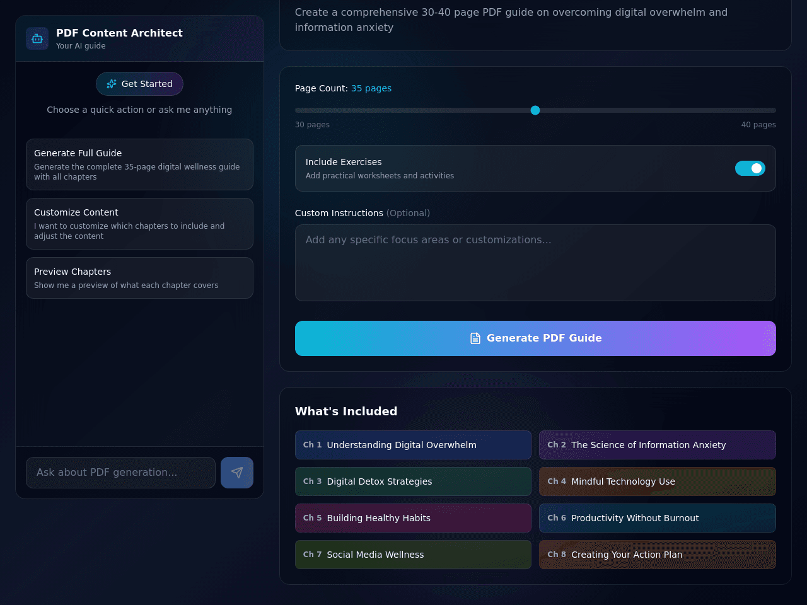Click the robot icon beside PDF Content Architect
Screen dimensions: 807x605
tap(37, 38)
